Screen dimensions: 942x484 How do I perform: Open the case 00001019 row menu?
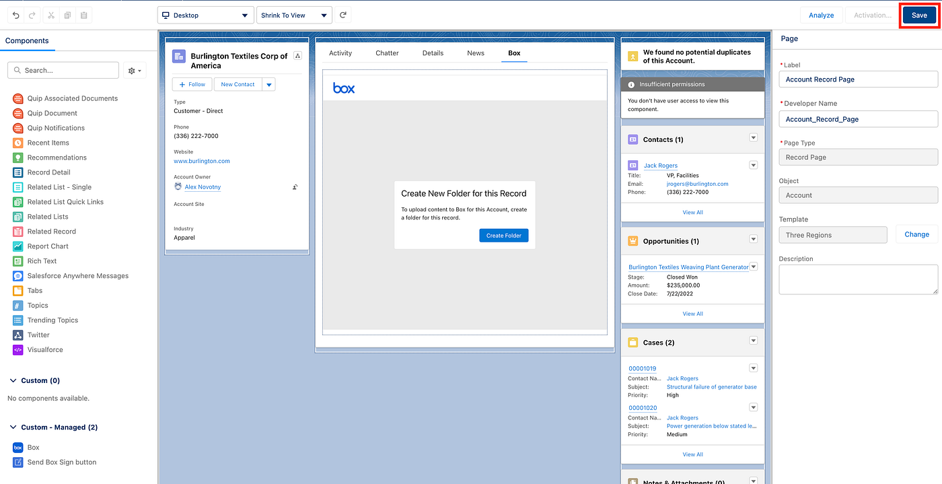point(754,368)
